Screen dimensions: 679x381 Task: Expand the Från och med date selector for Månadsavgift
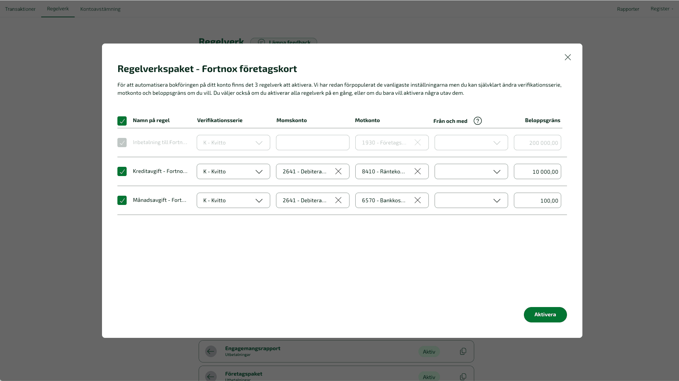(471, 200)
